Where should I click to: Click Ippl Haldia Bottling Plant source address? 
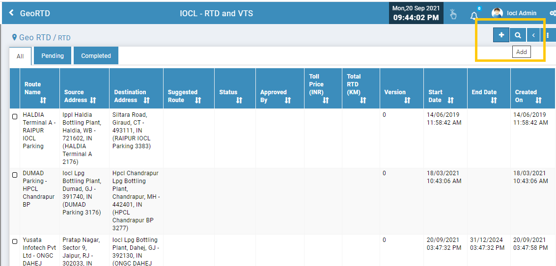82,138
